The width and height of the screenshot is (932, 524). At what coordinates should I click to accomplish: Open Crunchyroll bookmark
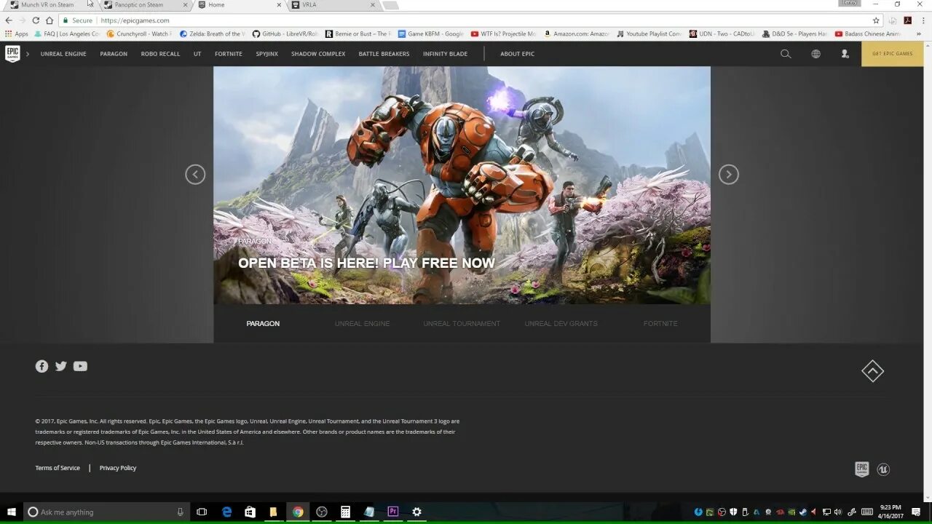click(x=139, y=33)
